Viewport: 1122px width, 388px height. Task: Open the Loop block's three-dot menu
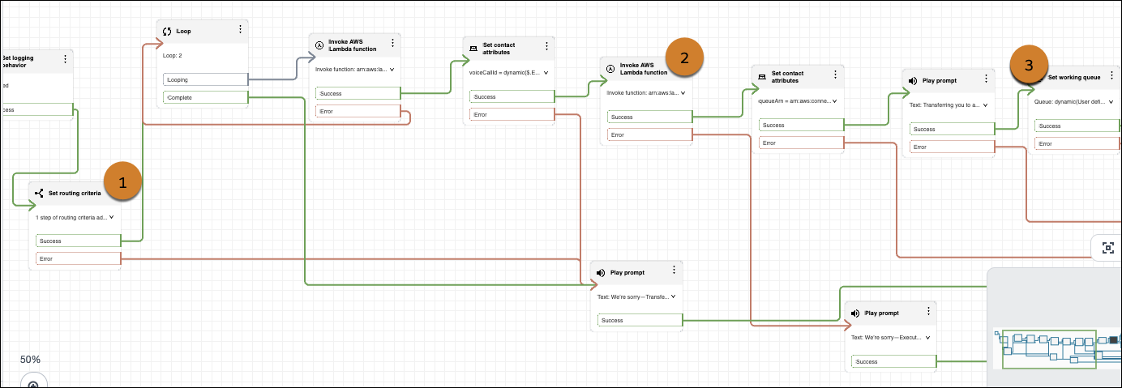(x=240, y=29)
